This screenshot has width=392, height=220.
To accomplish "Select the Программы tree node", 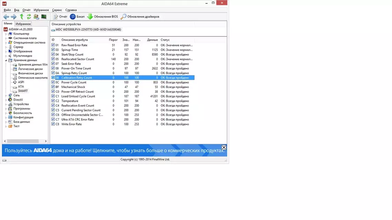I will (x=22, y=109).
